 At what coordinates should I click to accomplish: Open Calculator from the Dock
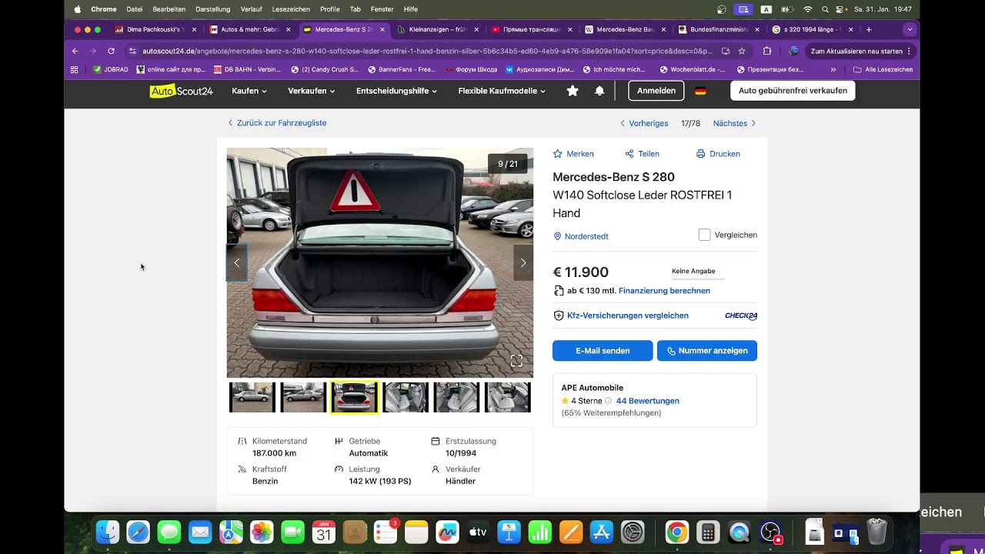[x=707, y=532]
